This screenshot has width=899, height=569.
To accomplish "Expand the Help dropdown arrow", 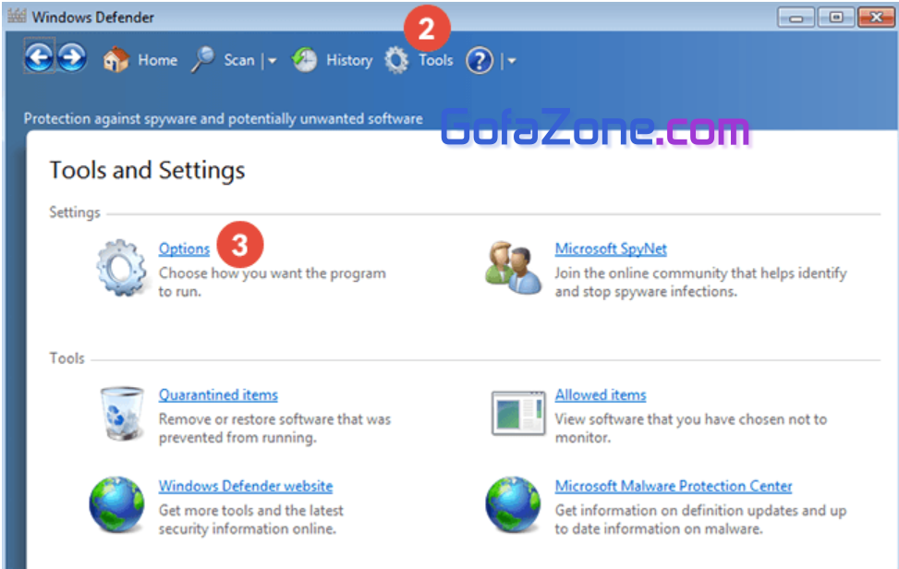I will pyautogui.click(x=512, y=61).
